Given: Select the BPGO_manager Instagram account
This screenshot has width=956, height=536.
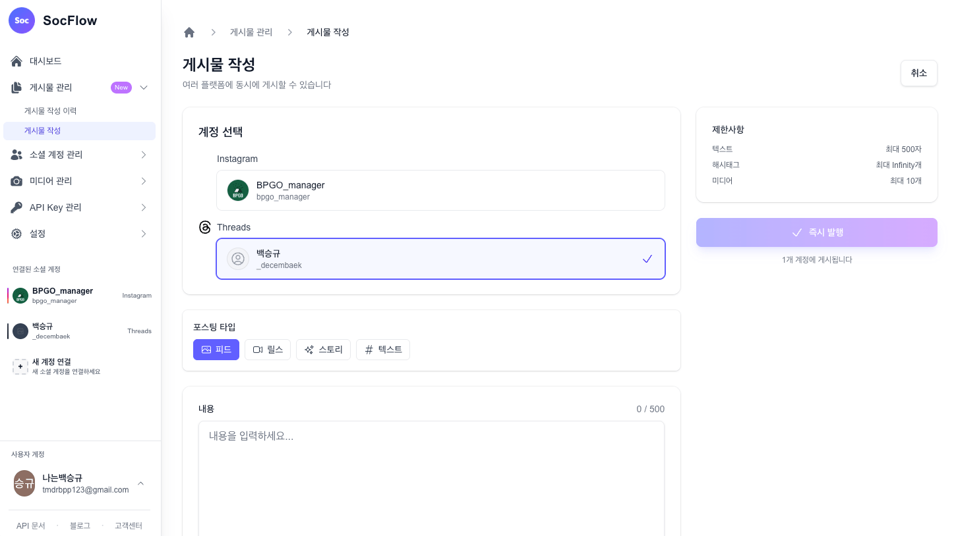Looking at the screenshot, I should click(x=440, y=190).
